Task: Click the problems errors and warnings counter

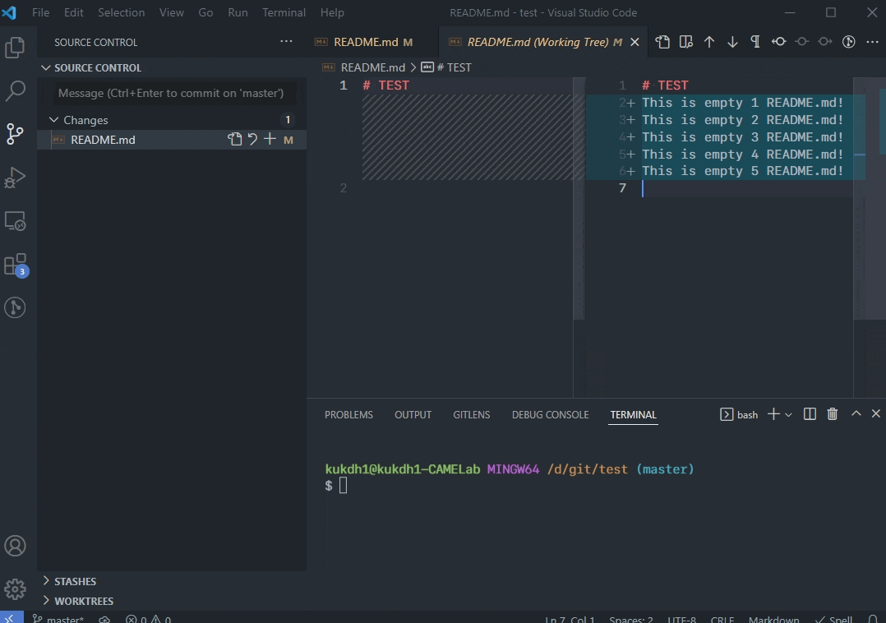Action: (x=148, y=619)
